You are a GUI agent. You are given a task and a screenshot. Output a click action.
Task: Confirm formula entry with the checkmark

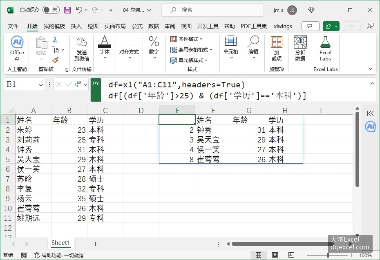tap(69, 84)
